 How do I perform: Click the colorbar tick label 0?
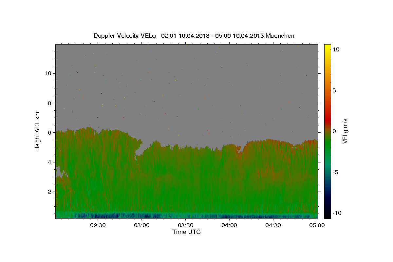334,131
